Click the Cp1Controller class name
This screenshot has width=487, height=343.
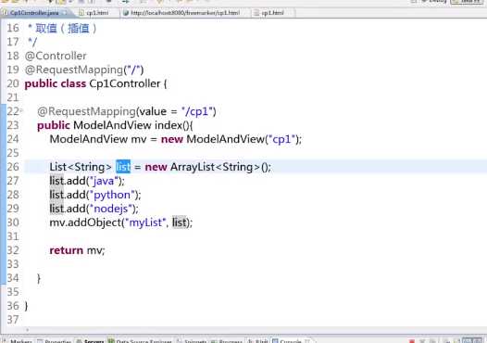click(x=125, y=83)
